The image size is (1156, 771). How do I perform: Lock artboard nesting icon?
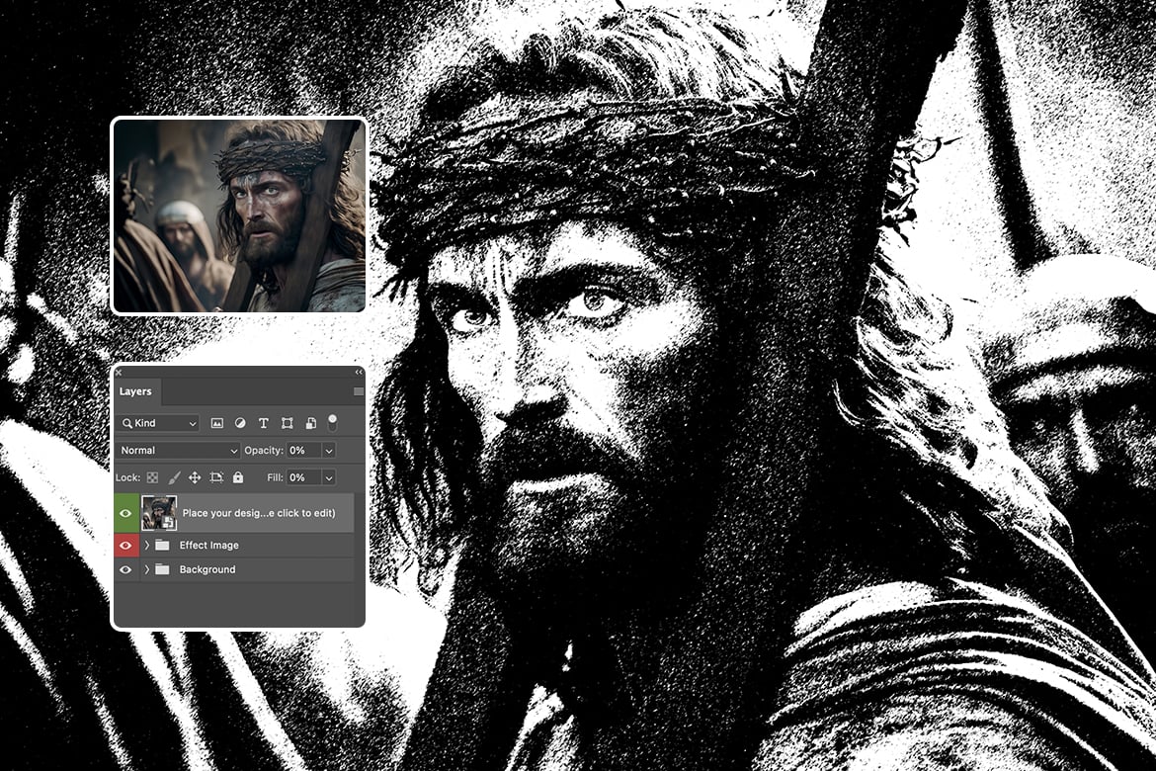point(216,477)
